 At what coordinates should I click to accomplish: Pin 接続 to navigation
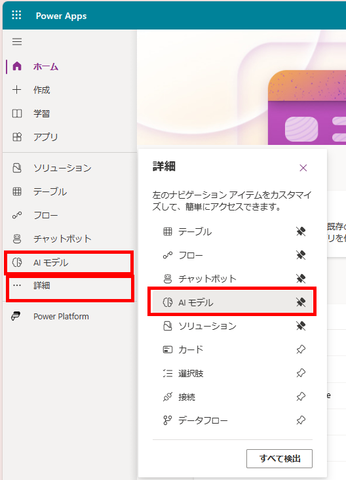[x=301, y=397]
